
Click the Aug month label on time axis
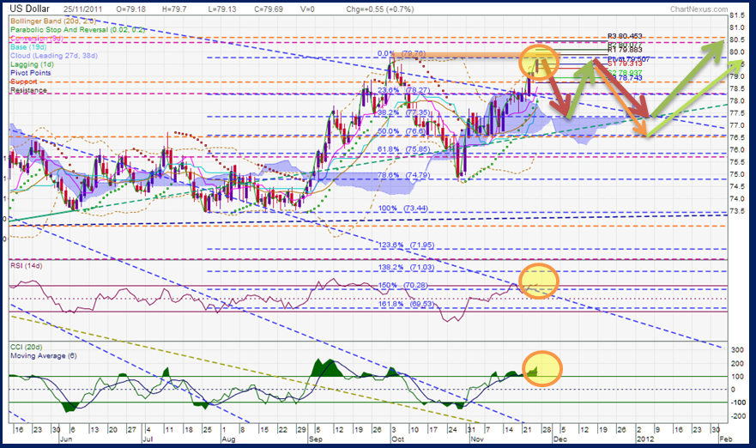228,439
